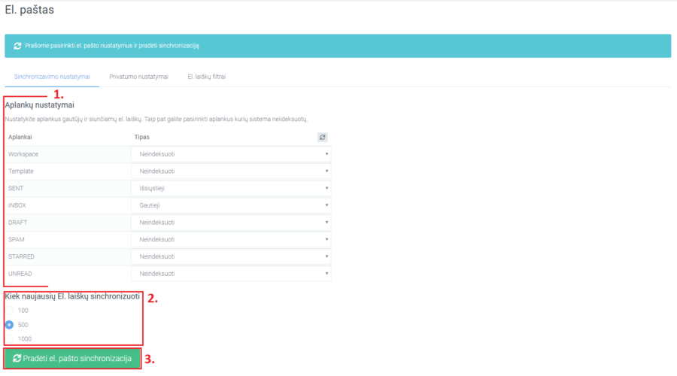Open the Workspace folder type dropdown

click(231, 154)
